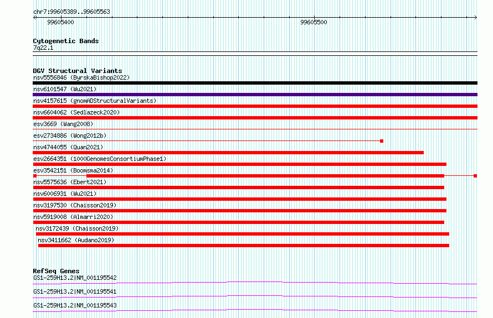Viewport: 493px width, 318px height.
Task: Click the Cytogenetic Bands track heading
Action: pos(66,41)
